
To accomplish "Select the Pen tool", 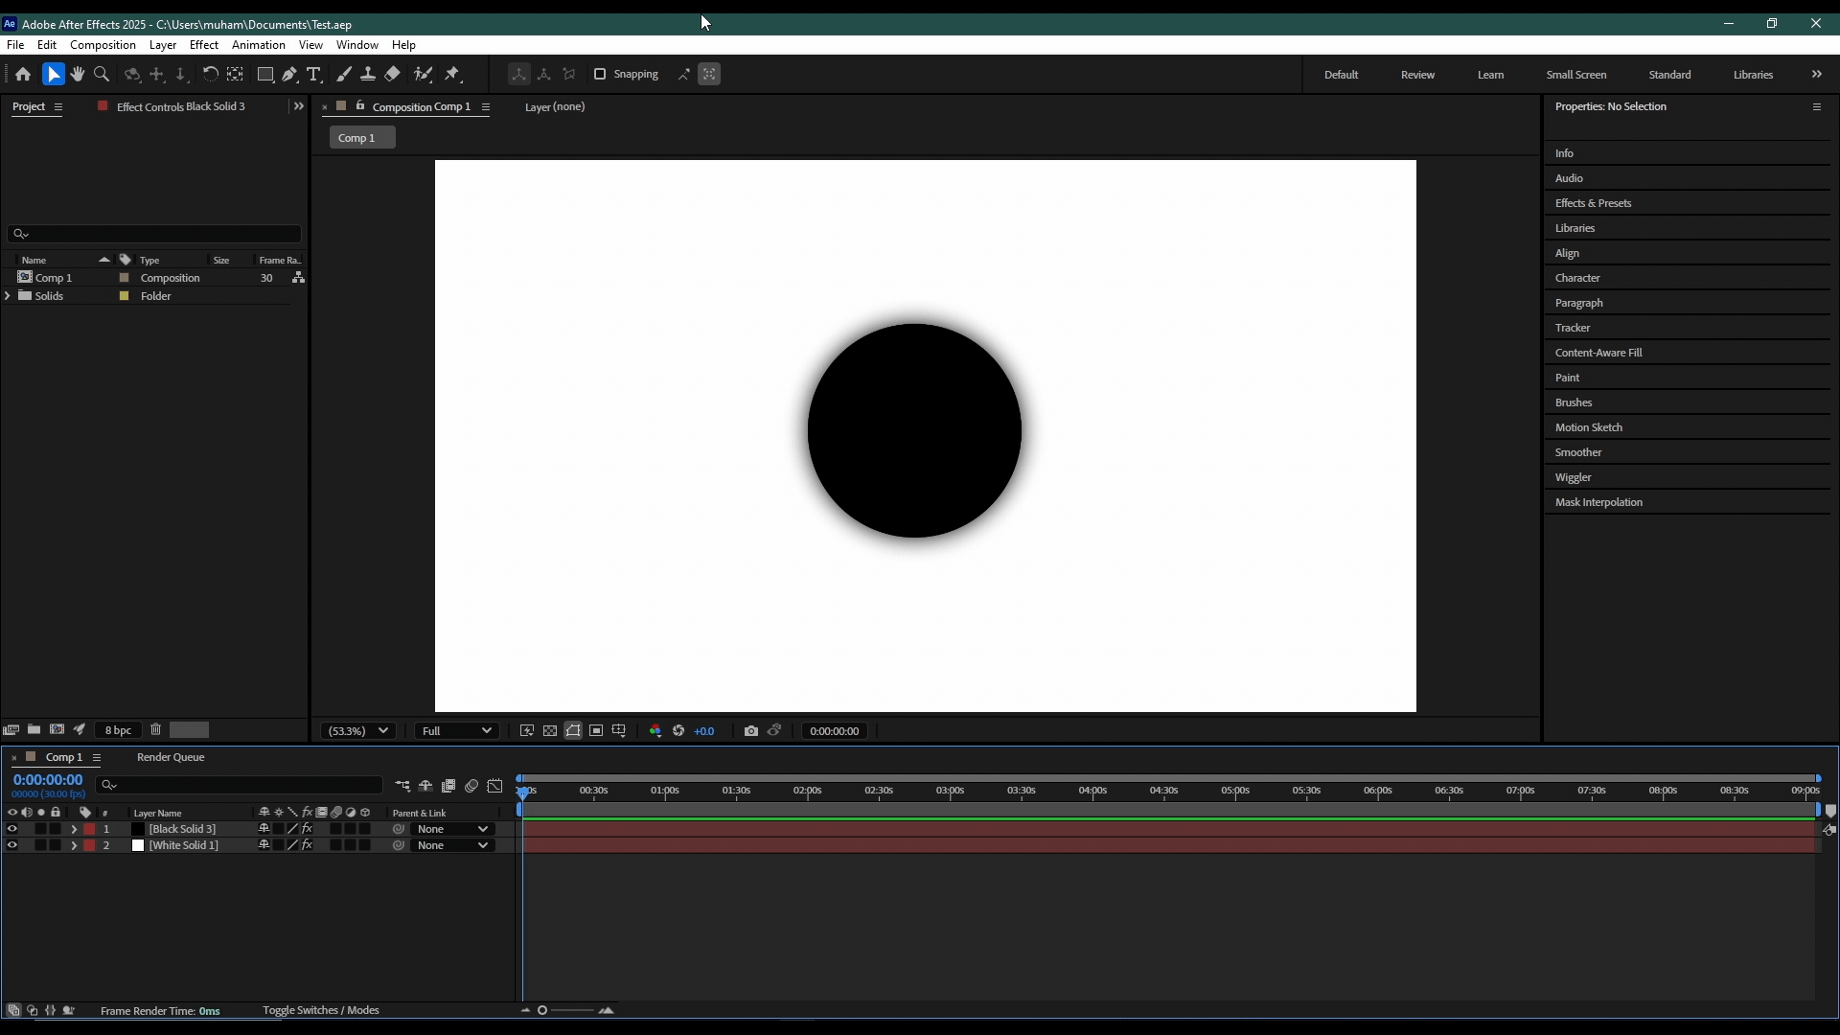I will click(289, 74).
